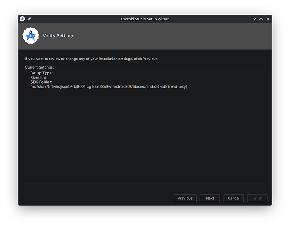
Task: Select the "Verify Settings" heading
Action: click(58, 35)
